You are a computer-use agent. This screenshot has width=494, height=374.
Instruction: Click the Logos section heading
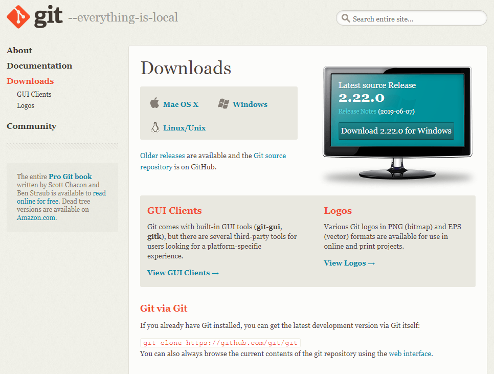(x=338, y=210)
